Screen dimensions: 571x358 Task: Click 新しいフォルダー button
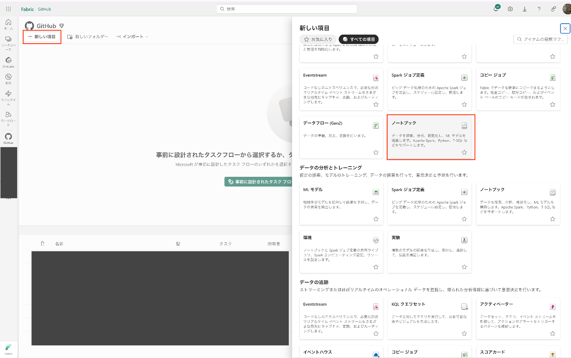click(88, 37)
